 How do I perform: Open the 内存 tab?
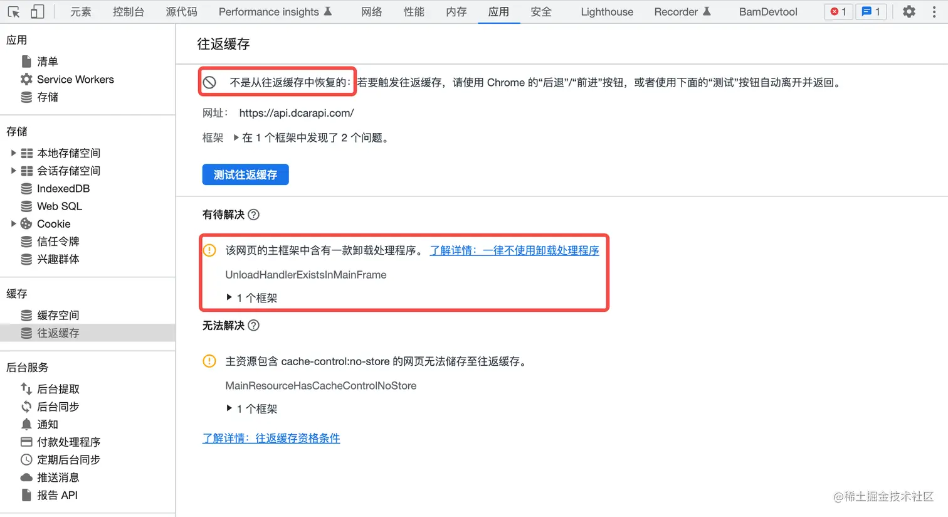[456, 11]
